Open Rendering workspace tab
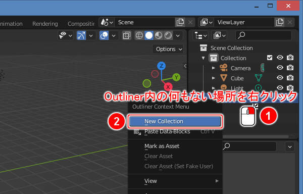 (x=45, y=24)
